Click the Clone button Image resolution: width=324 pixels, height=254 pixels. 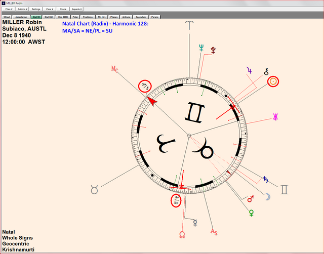point(63,9)
